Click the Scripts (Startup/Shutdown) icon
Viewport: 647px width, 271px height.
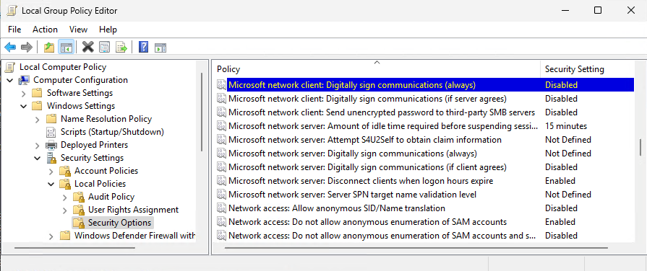(x=51, y=132)
